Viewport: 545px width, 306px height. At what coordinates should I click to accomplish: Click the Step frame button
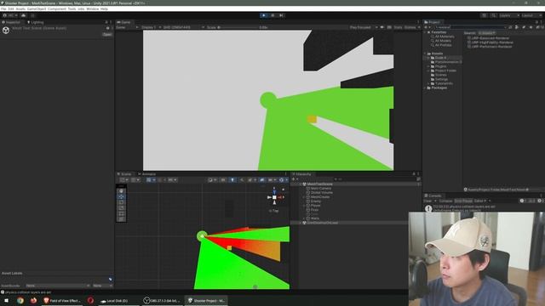(281, 15)
